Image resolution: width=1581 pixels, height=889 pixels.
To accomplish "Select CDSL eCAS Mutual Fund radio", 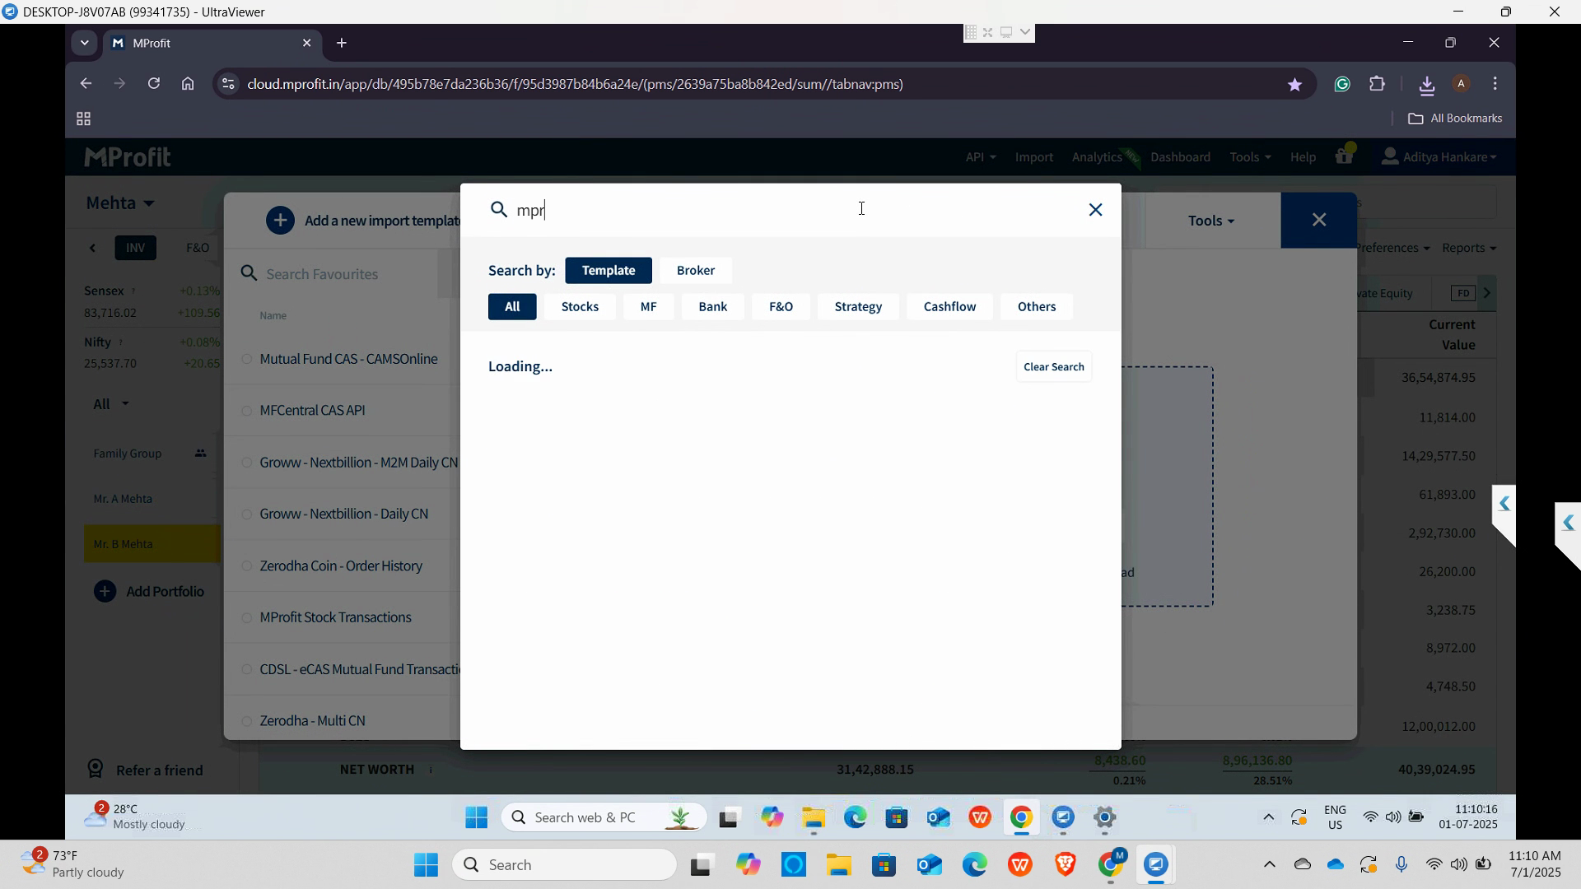I will click(x=246, y=670).
